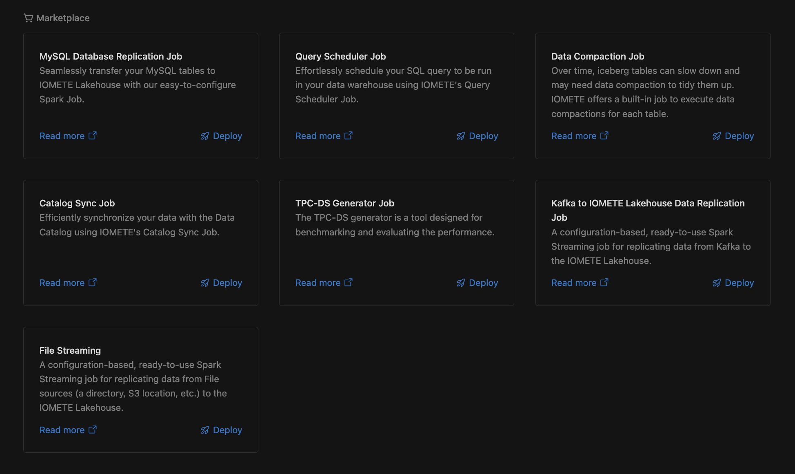Open Read more for Query Scheduler Job
Viewport: 795px width, 474px height.
324,136
